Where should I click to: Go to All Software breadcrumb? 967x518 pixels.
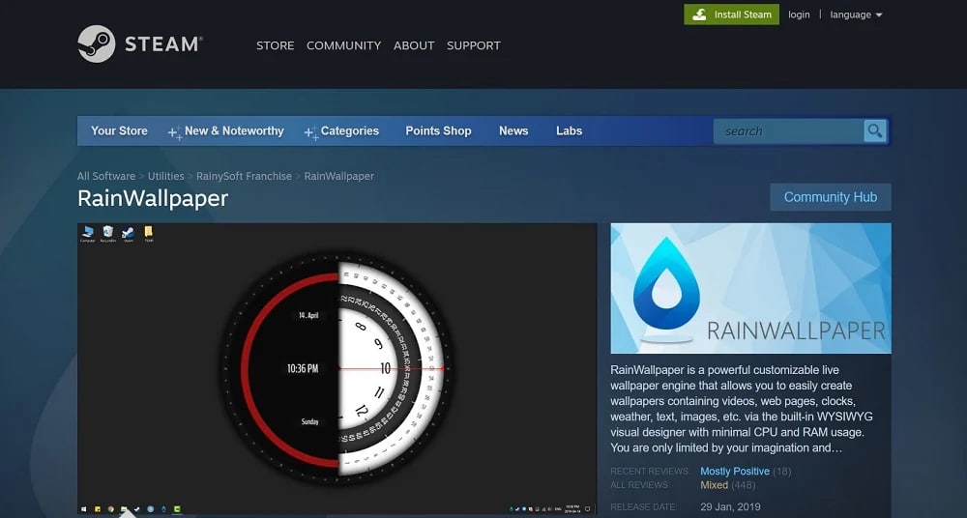106,176
